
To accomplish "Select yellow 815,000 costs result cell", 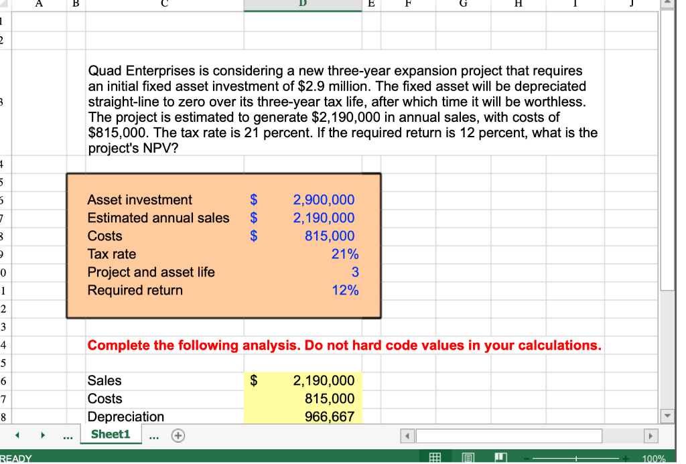I will pos(303,399).
